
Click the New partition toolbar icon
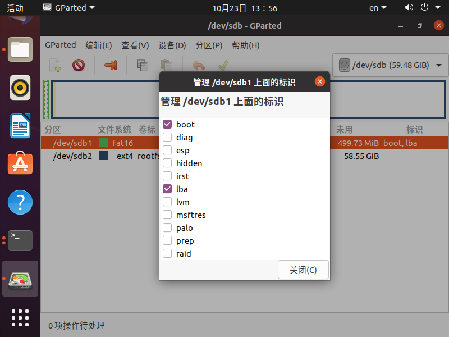pos(54,65)
